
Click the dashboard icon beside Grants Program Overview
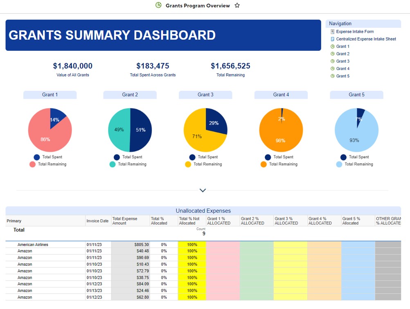point(159,5)
